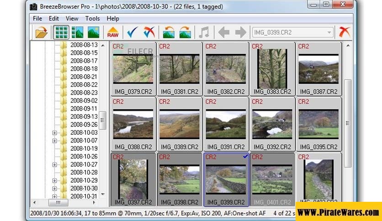Click the open folder toolbar icon
Image resolution: width=382 pixels, height=221 pixels.
point(42,32)
